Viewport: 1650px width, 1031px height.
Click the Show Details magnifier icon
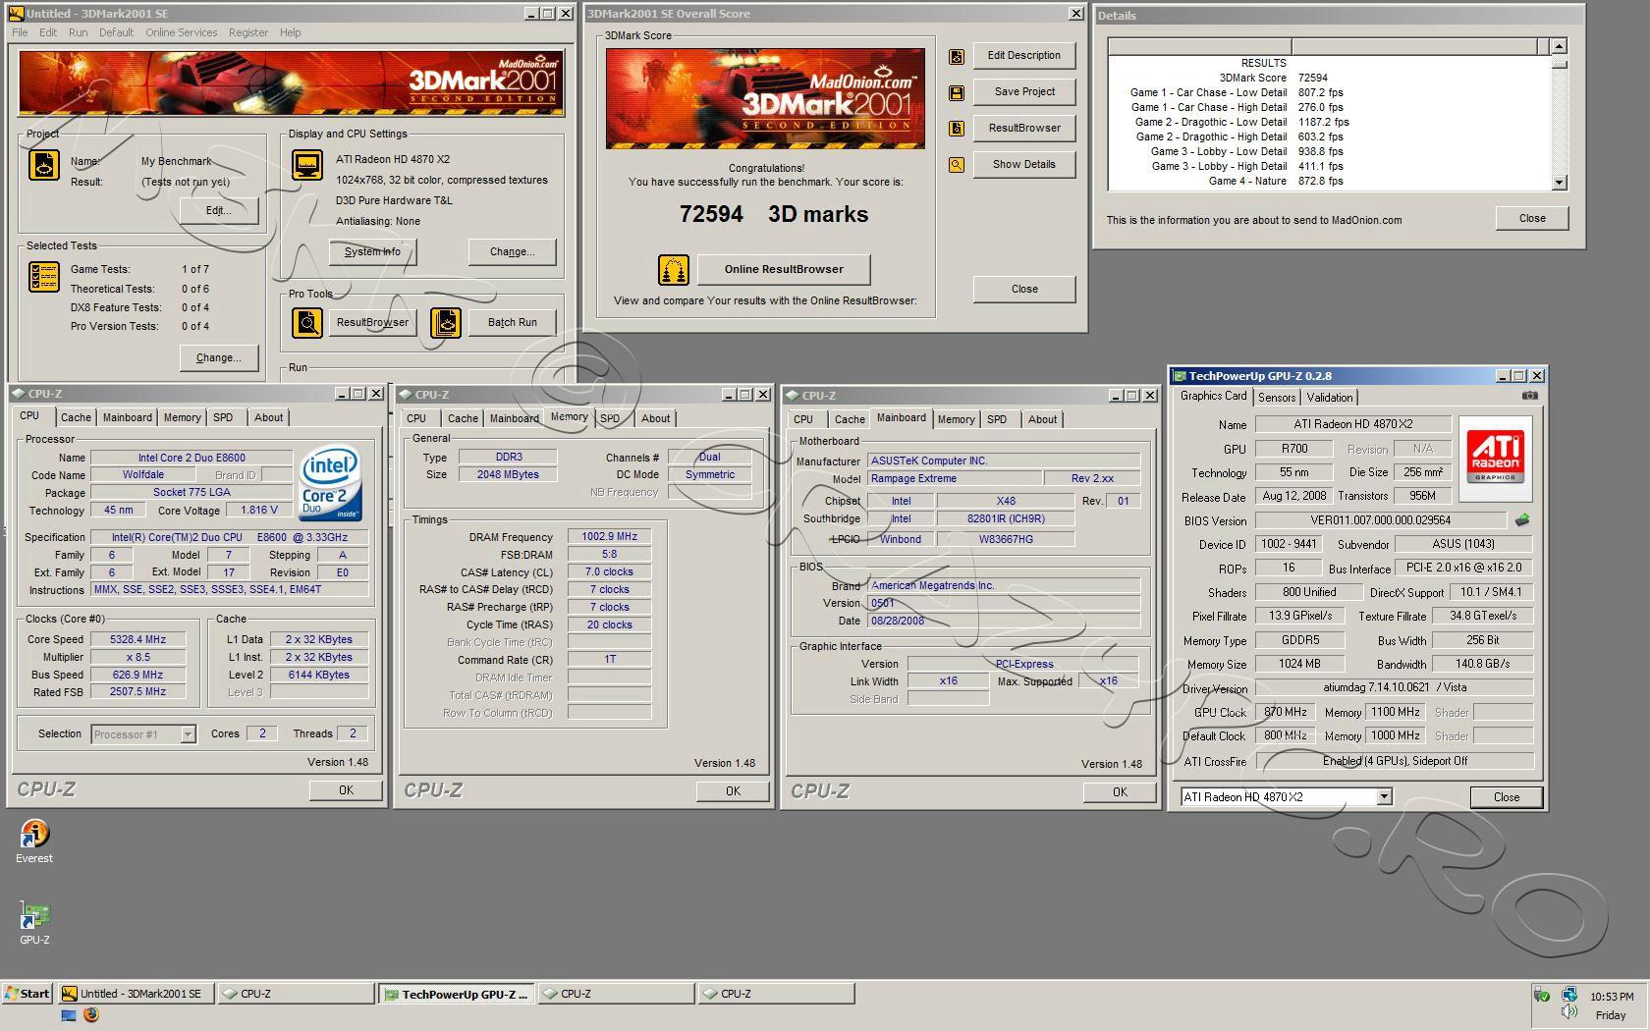pos(956,165)
